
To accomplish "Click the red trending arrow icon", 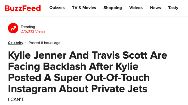I will 13,28.
